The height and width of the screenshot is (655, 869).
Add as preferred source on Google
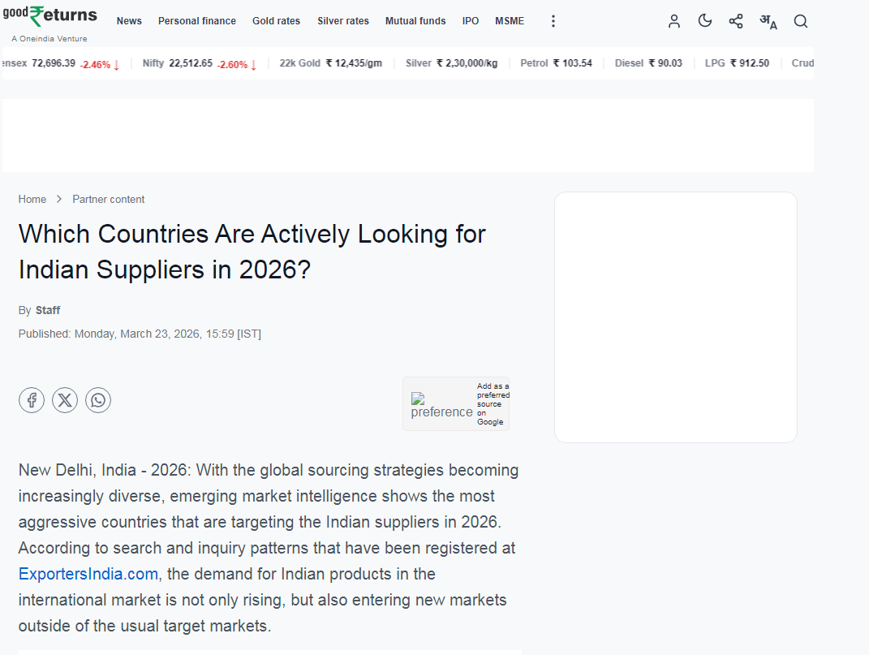(456, 404)
